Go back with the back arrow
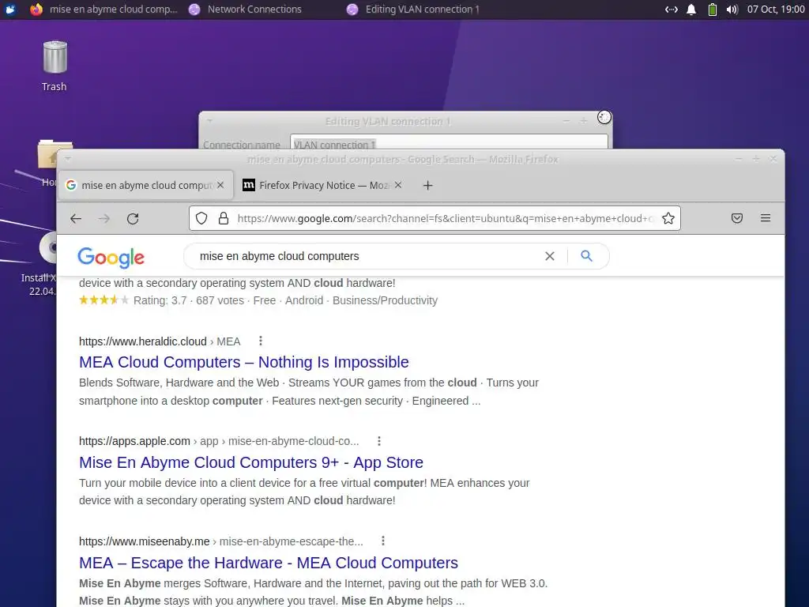Image resolution: width=809 pixels, height=607 pixels. (x=76, y=218)
